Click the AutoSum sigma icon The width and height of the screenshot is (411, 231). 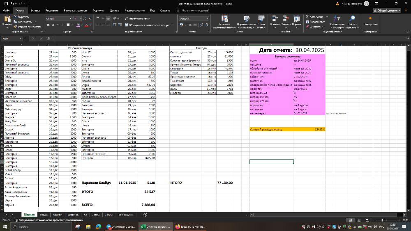308,17
